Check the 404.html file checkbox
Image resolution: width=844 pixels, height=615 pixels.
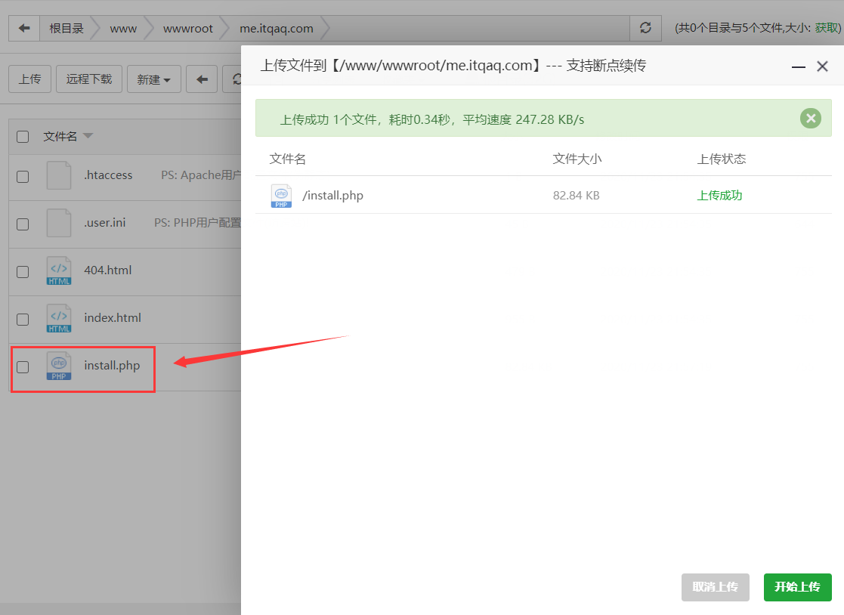pos(23,272)
